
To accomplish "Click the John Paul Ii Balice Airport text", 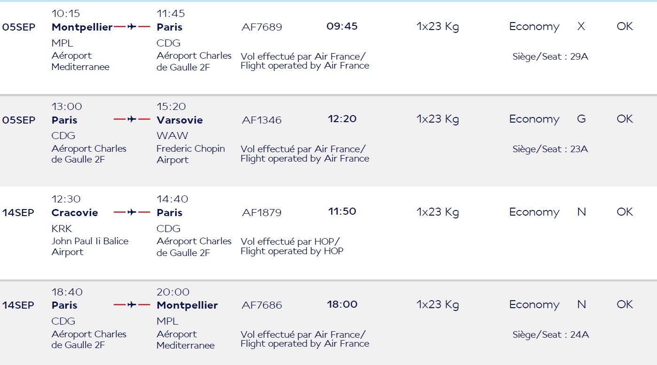I will 90,247.
